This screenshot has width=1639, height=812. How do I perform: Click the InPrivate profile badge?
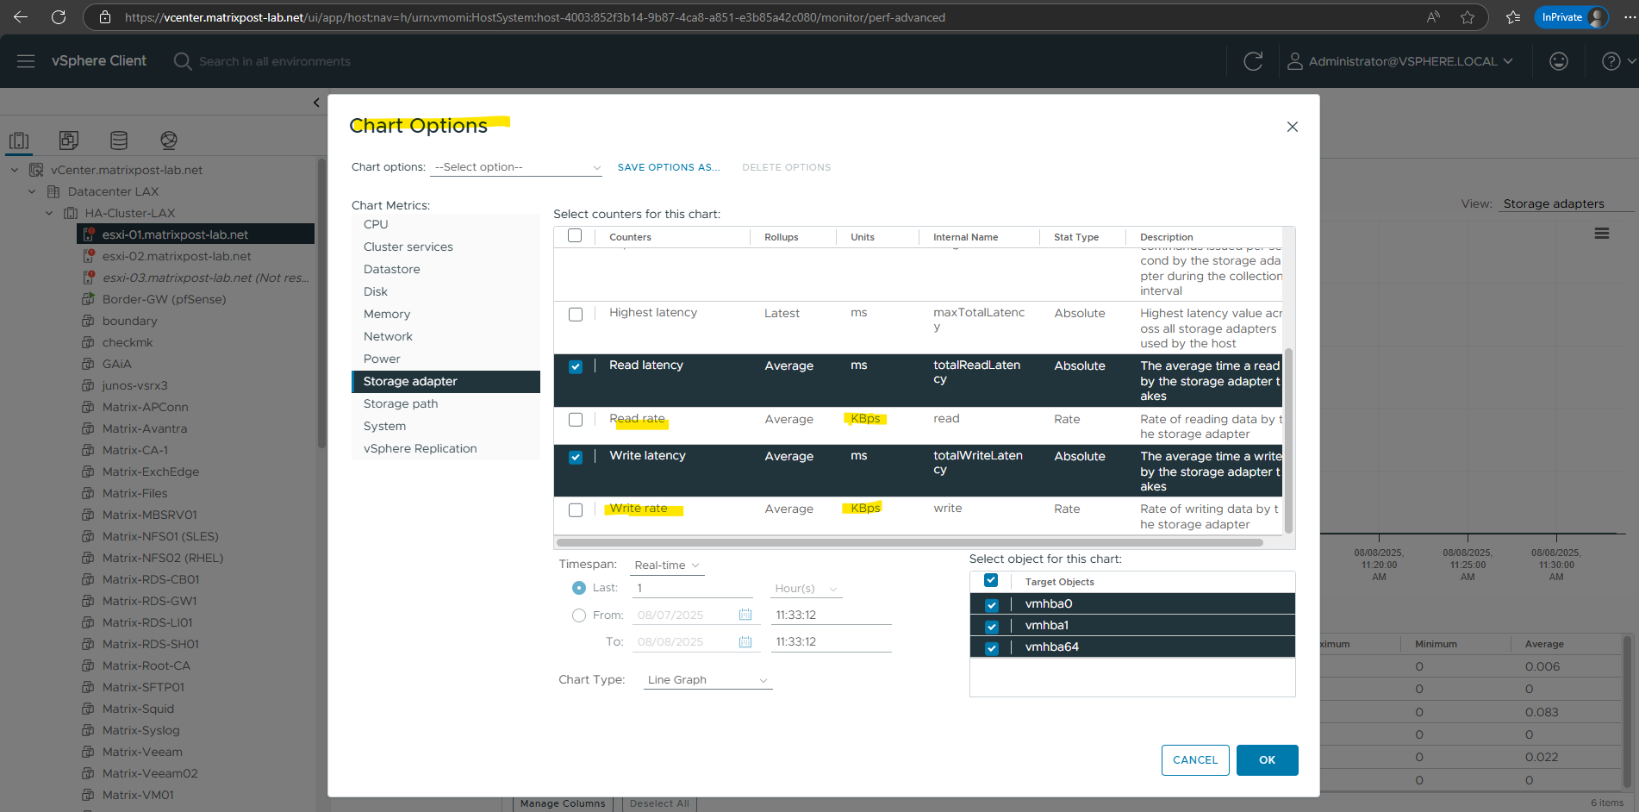pyautogui.click(x=1572, y=17)
